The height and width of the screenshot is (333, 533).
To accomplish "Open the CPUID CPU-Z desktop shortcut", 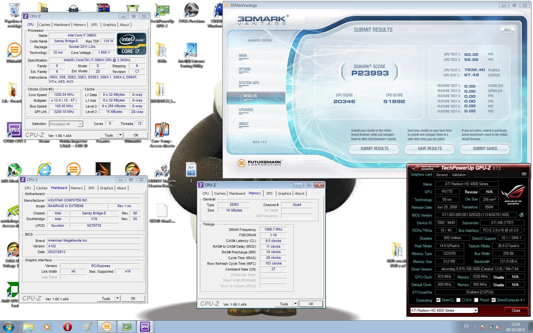I will pyautogui.click(x=14, y=133).
